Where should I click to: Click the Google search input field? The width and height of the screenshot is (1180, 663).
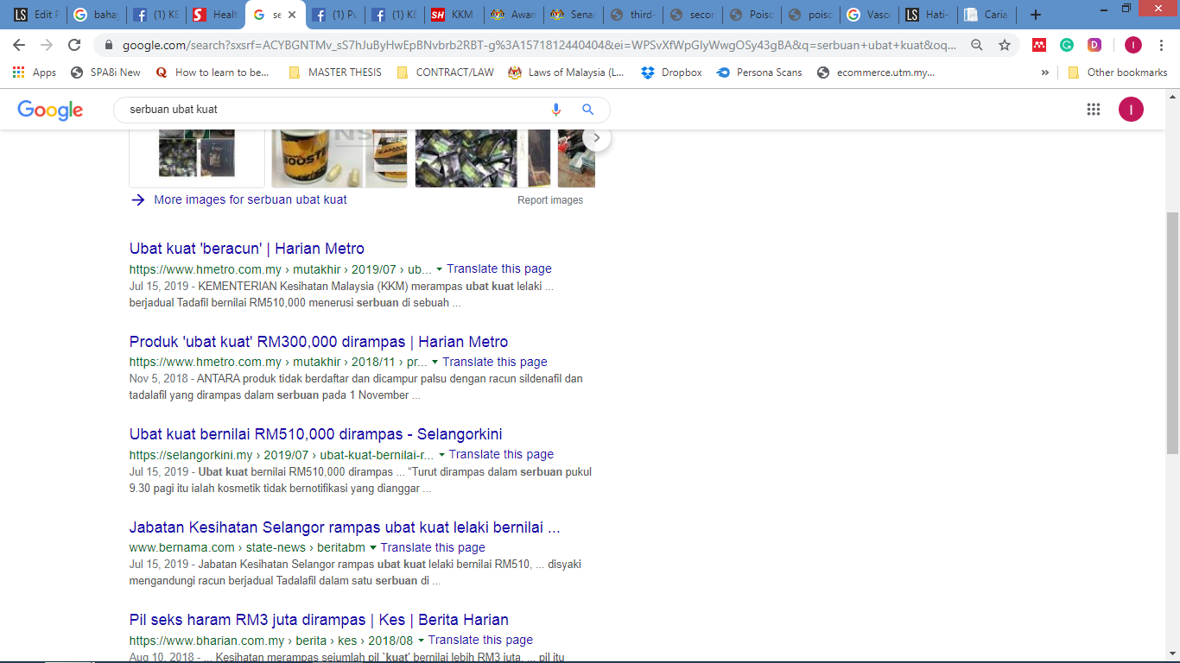point(333,110)
